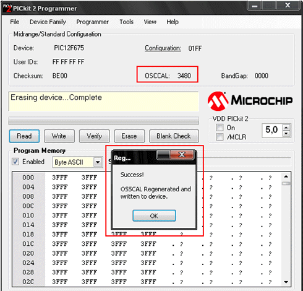This screenshot has width=303, height=291.
Task: Click the Read button
Action: tap(24, 136)
